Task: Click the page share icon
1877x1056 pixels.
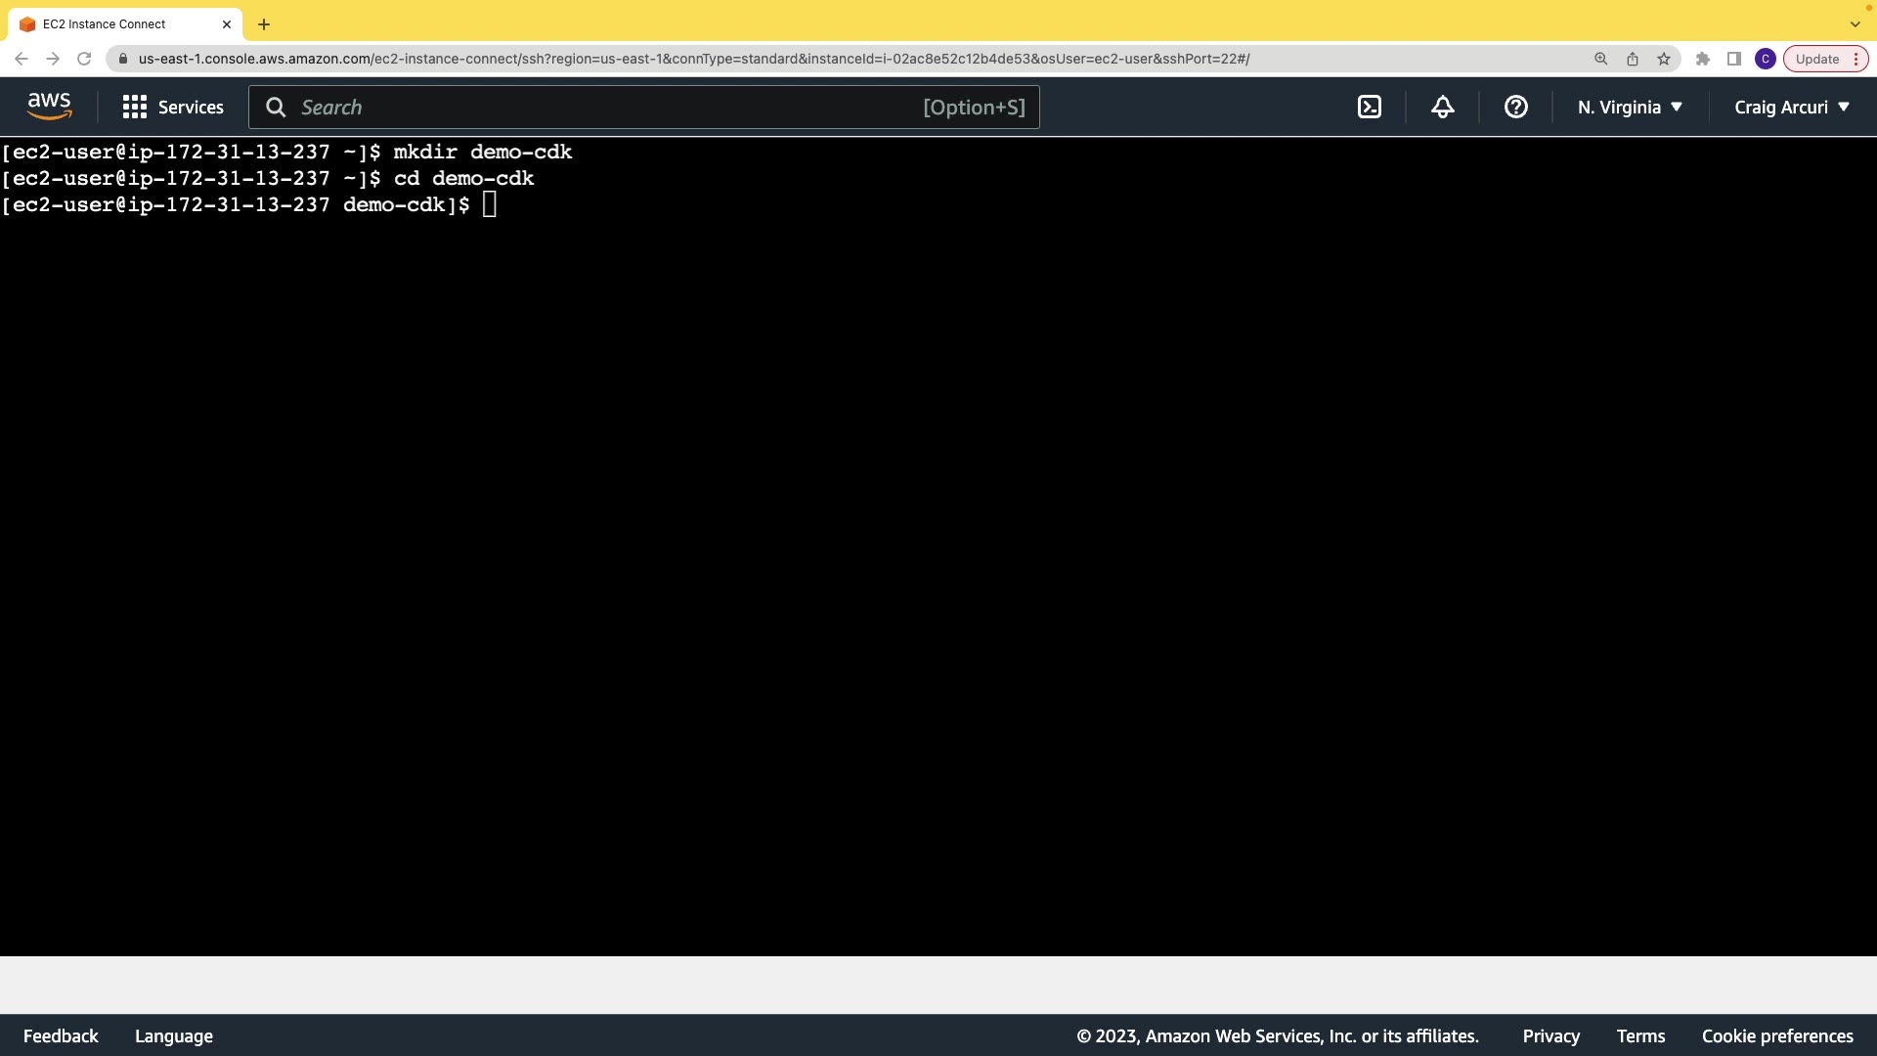Action: point(1633,59)
